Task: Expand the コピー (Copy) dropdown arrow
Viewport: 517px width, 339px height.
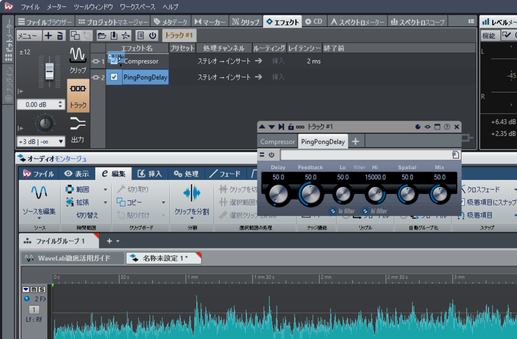Action: 164,202
